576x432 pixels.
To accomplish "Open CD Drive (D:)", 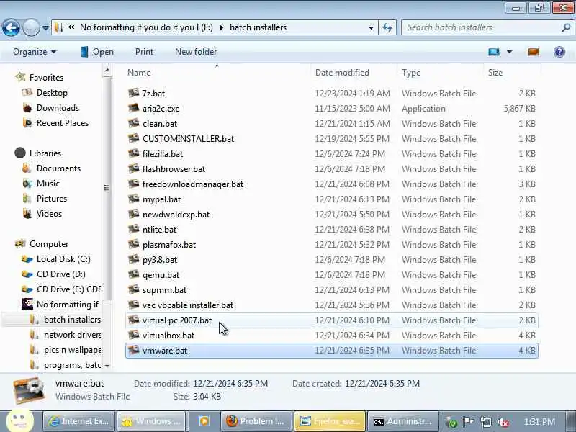I will pyautogui.click(x=60, y=274).
